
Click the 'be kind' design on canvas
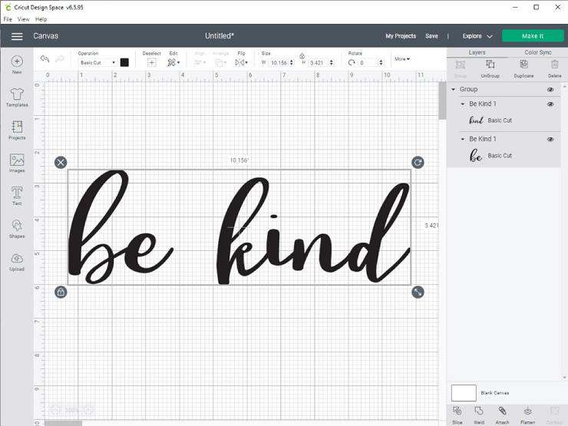click(239, 227)
